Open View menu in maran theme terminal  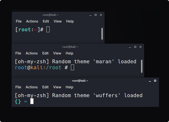tap(57, 53)
